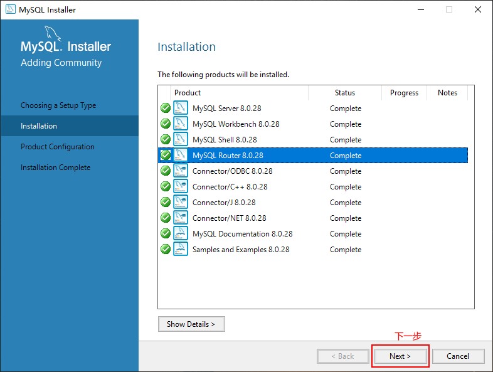Click Complete status of MySQL Workbench row
Viewport: 493px width, 372px height.
pyautogui.click(x=346, y=124)
